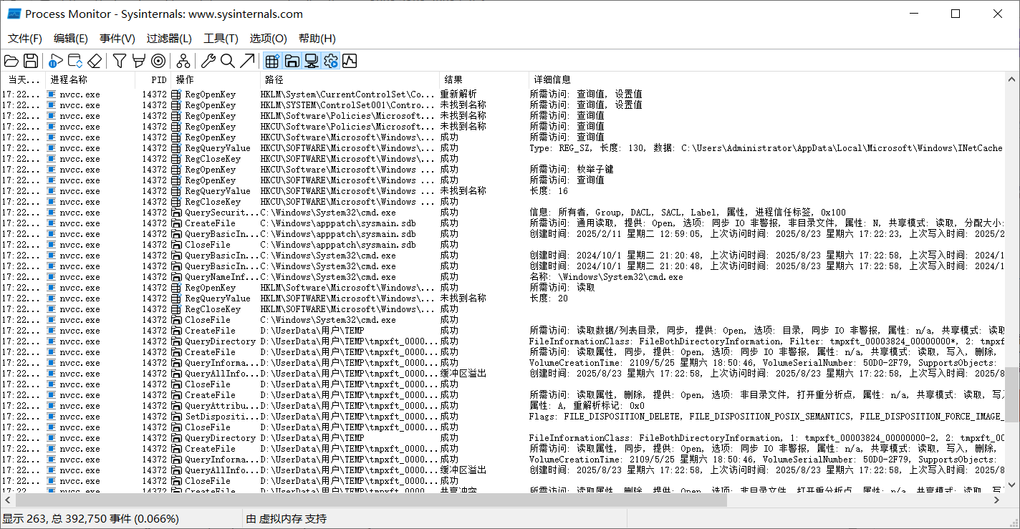Click the CreateFile C:\Windows\apppatch\sysmain.sdb row

pyautogui.click(x=503, y=223)
